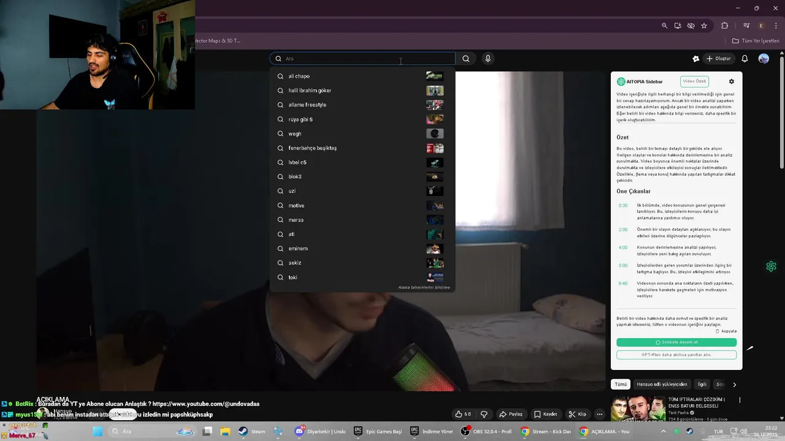Click the YouTube search magnifier button
The image size is (785, 441).
pos(466,59)
